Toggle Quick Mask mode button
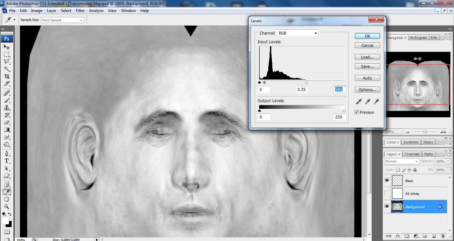 7,232
